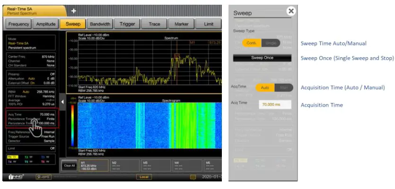The image size is (395, 189).
Task: Click the Freq Reference Internal row
Action: coord(31,132)
